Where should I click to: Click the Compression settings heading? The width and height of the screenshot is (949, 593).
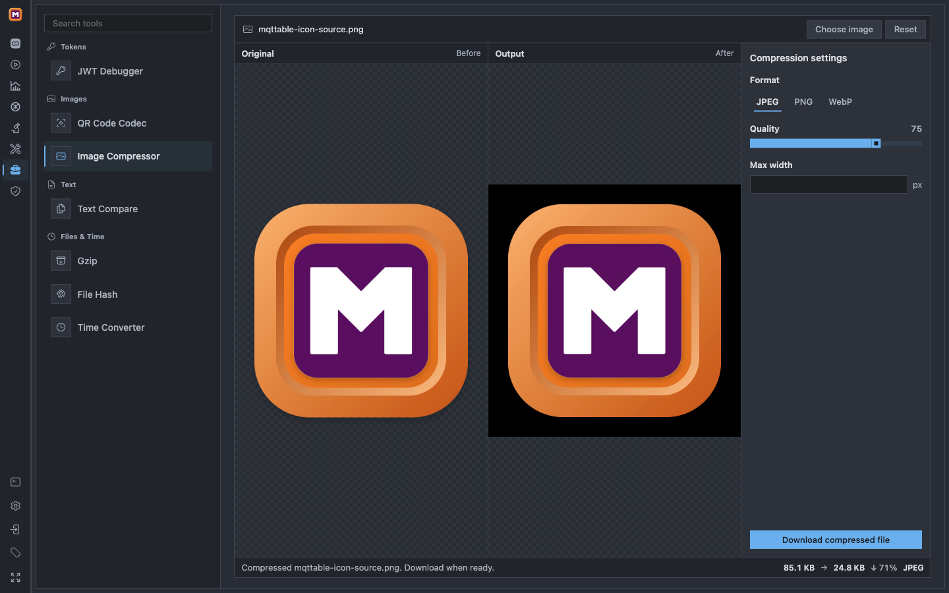pos(798,58)
